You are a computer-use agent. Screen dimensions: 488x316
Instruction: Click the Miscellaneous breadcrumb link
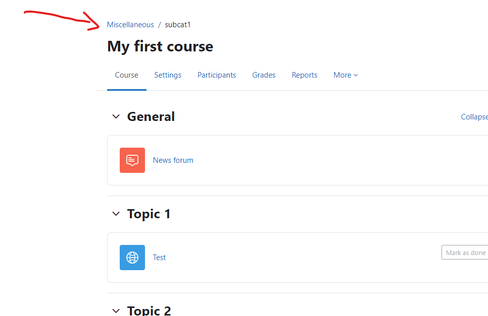click(130, 25)
